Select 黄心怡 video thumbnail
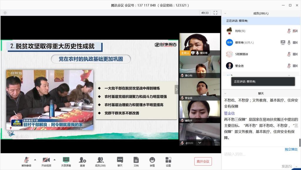Viewport: 301px width, 170px height. pos(200,67)
